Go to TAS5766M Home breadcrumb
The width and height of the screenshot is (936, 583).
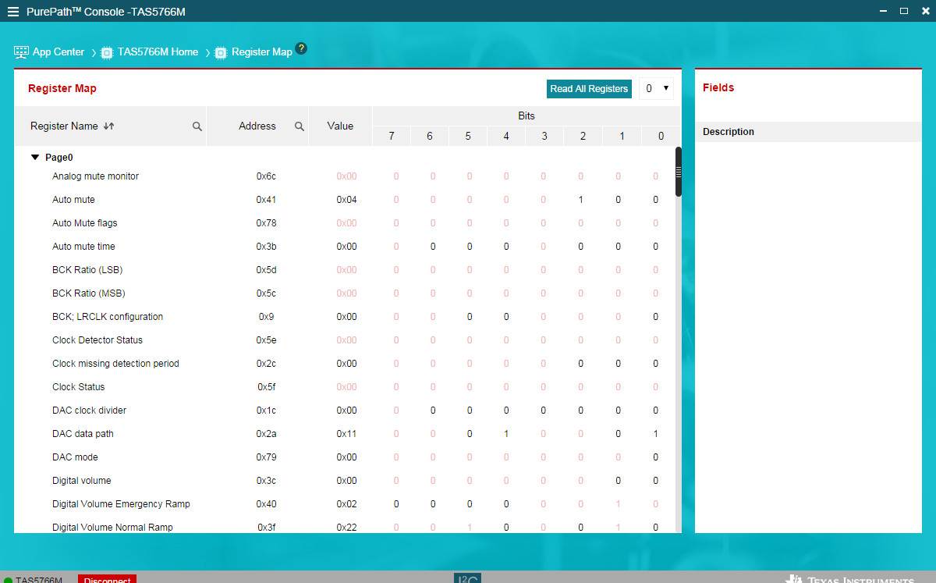coord(158,52)
